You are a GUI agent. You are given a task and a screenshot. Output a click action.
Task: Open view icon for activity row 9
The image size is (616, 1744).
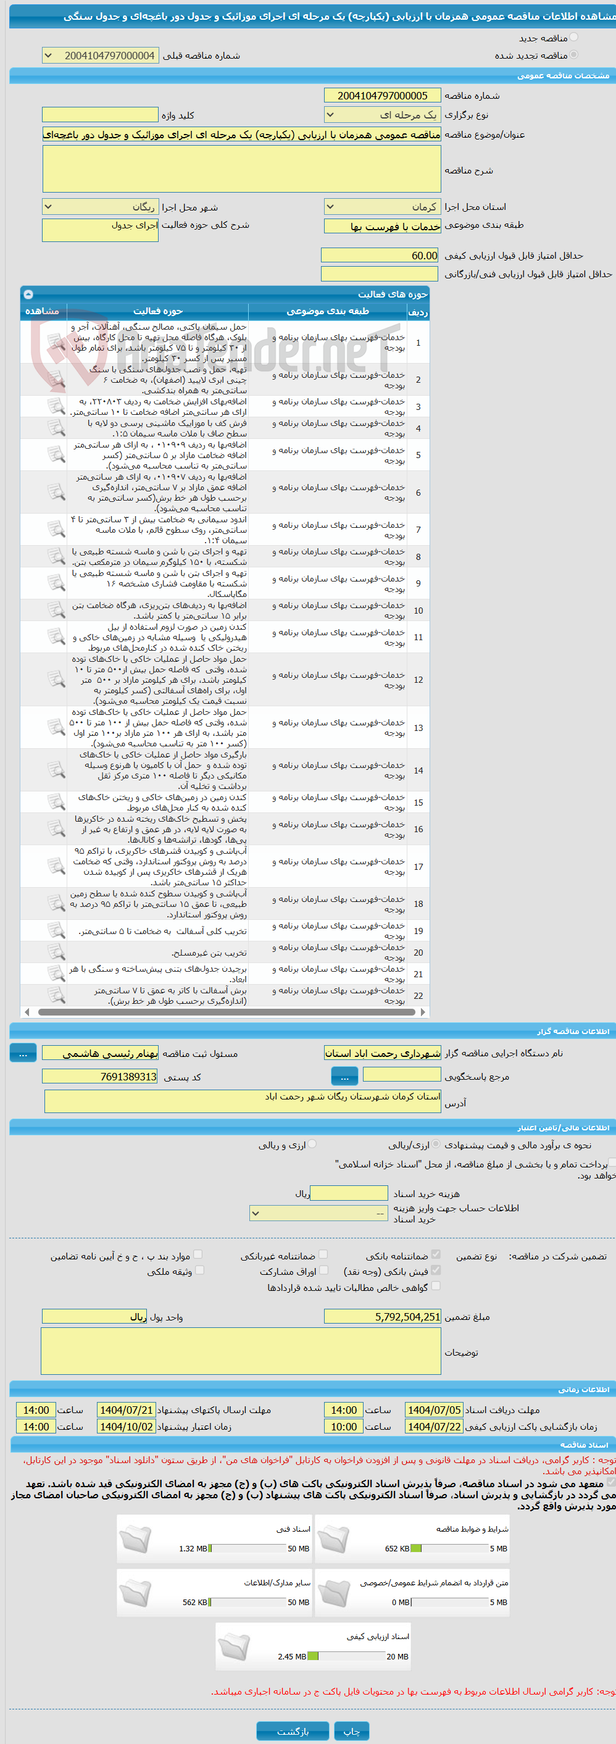[x=56, y=583]
